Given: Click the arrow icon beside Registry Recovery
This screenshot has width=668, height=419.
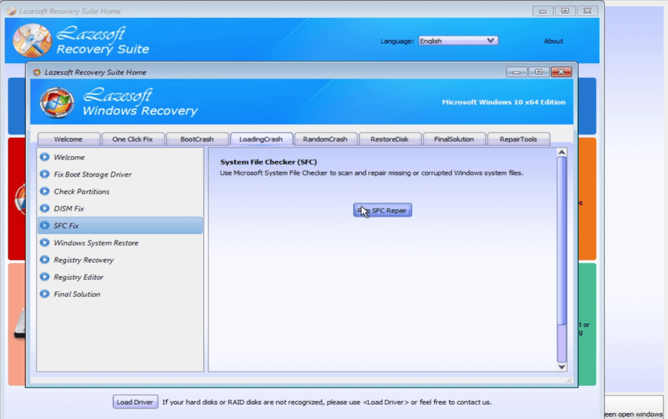Looking at the screenshot, I should tap(45, 260).
